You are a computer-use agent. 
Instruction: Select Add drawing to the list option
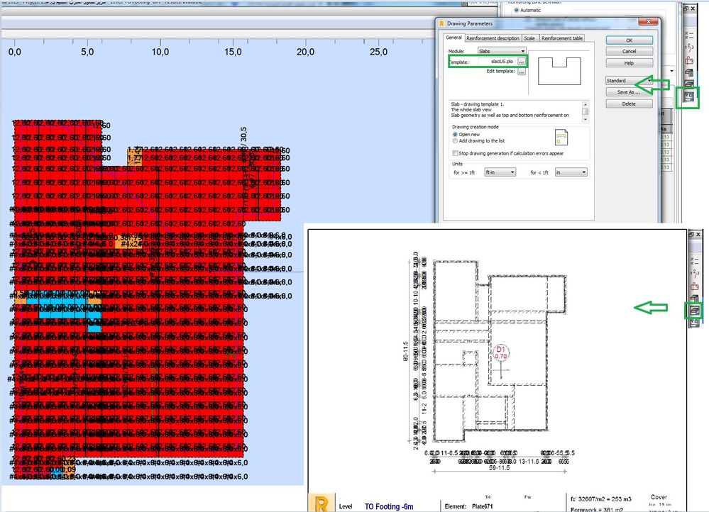click(x=455, y=140)
